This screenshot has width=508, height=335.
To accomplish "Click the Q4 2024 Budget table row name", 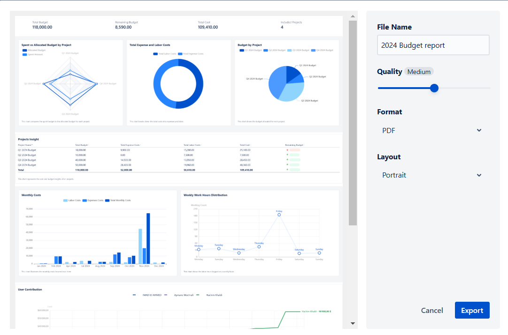I will pos(27,165).
